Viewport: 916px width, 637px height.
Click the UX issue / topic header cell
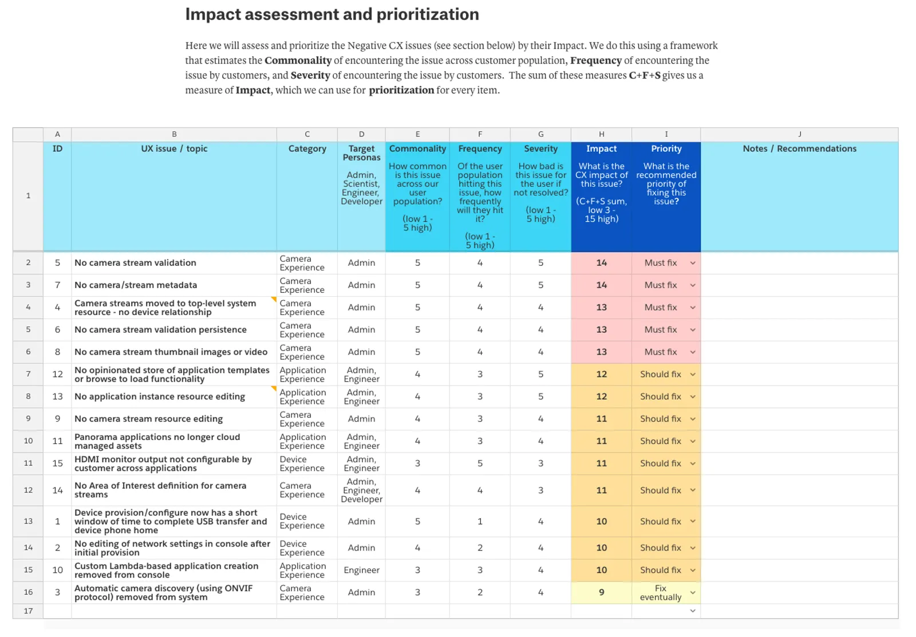[x=174, y=196]
